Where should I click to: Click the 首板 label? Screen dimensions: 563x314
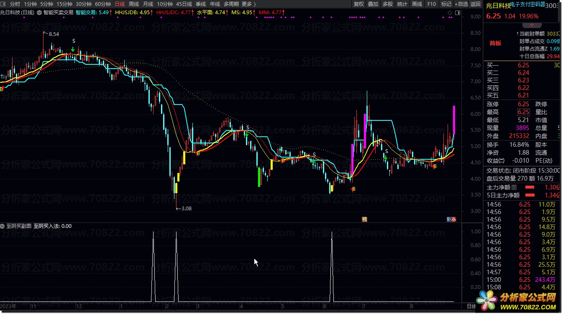[495, 43]
